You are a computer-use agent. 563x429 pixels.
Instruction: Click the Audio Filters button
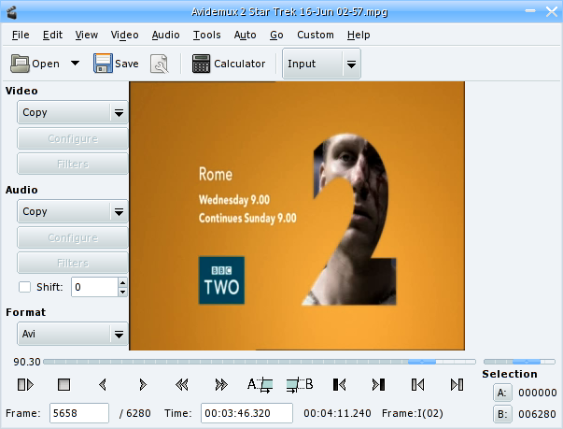(73, 263)
